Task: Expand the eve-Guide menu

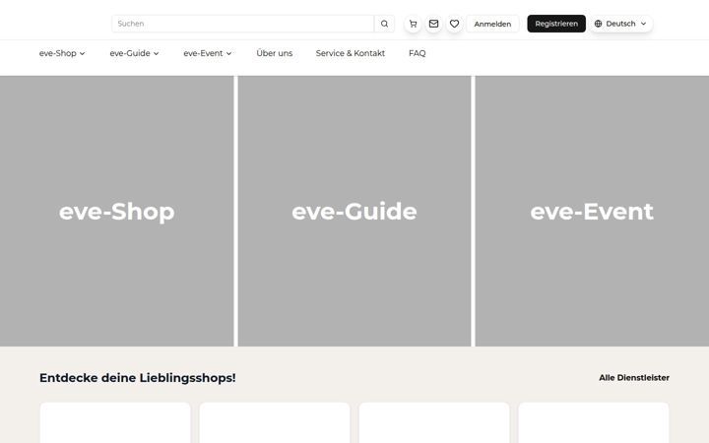Action: pyautogui.click(x=134, y=53)
